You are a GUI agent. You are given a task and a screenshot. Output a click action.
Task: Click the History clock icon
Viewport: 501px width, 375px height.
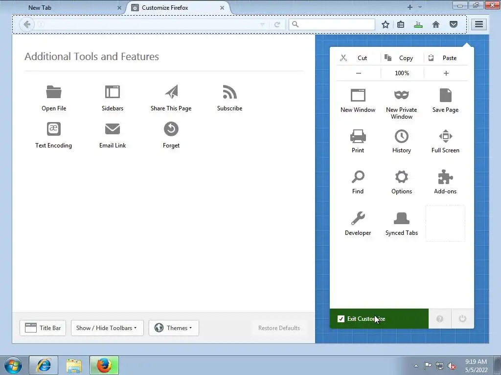402,136
